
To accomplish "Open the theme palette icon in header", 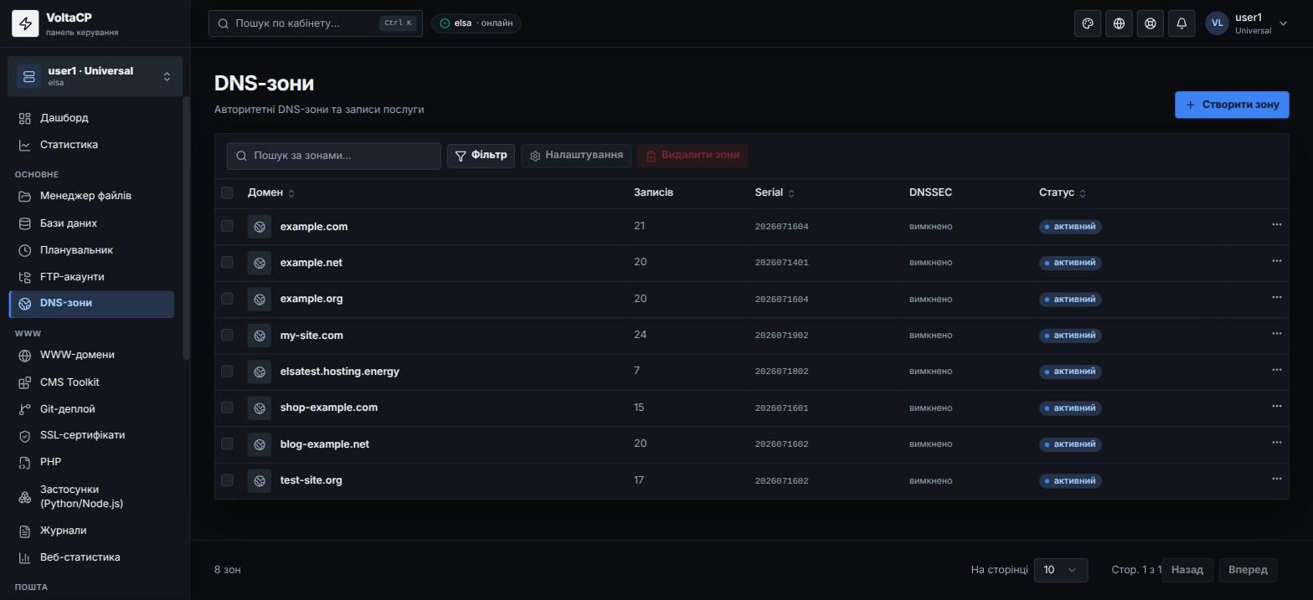I will (1088, 23).
